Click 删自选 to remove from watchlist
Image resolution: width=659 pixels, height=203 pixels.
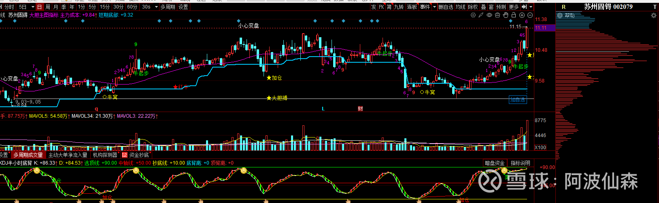(x=446, y=7)
